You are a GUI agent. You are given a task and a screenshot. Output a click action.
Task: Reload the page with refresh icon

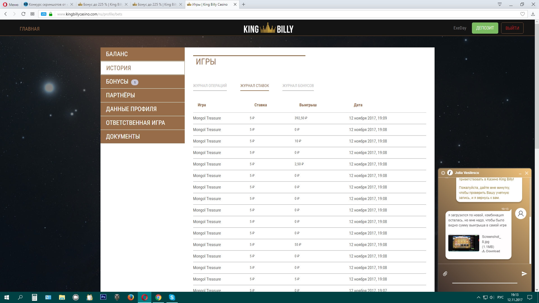[x=24, y=14]
